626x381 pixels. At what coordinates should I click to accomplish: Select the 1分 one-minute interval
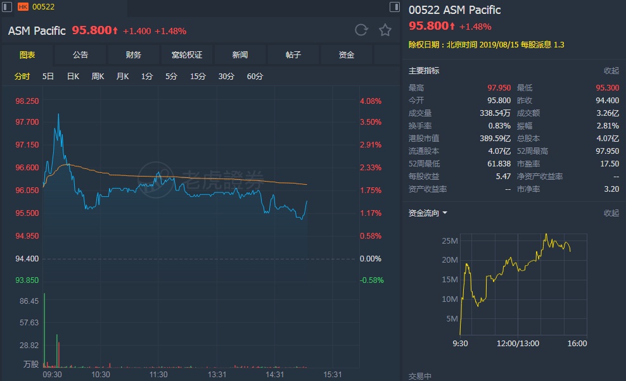coord(147,76)
